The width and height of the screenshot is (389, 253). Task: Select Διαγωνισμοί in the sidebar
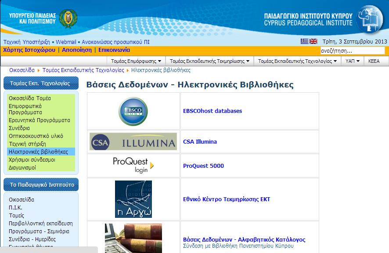(x=22, y=168)
